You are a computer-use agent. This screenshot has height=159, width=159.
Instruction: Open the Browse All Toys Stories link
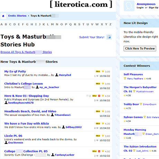(x=26, y=52)
